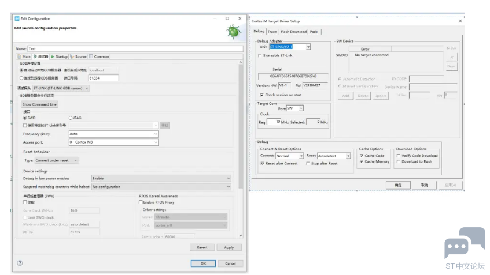Image resolution: width=490 pixels, height=275 pixels.
Task: Click the Apply button
Action: 229,247
